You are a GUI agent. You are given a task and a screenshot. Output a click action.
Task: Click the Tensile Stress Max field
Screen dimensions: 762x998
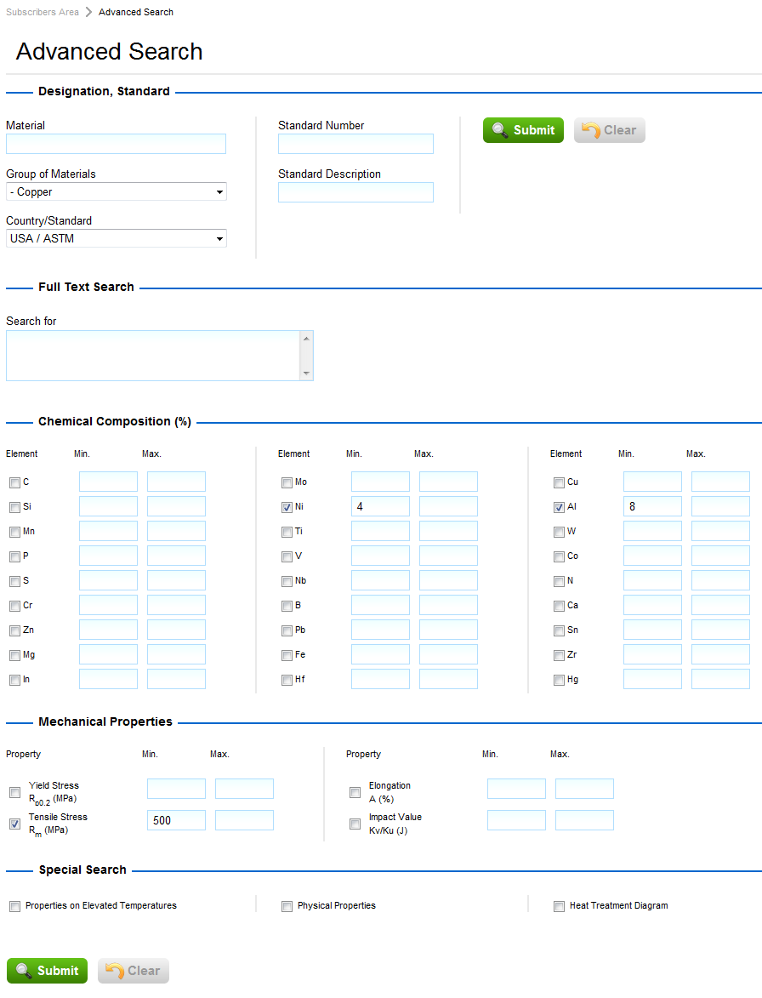[x=244, y=820]
